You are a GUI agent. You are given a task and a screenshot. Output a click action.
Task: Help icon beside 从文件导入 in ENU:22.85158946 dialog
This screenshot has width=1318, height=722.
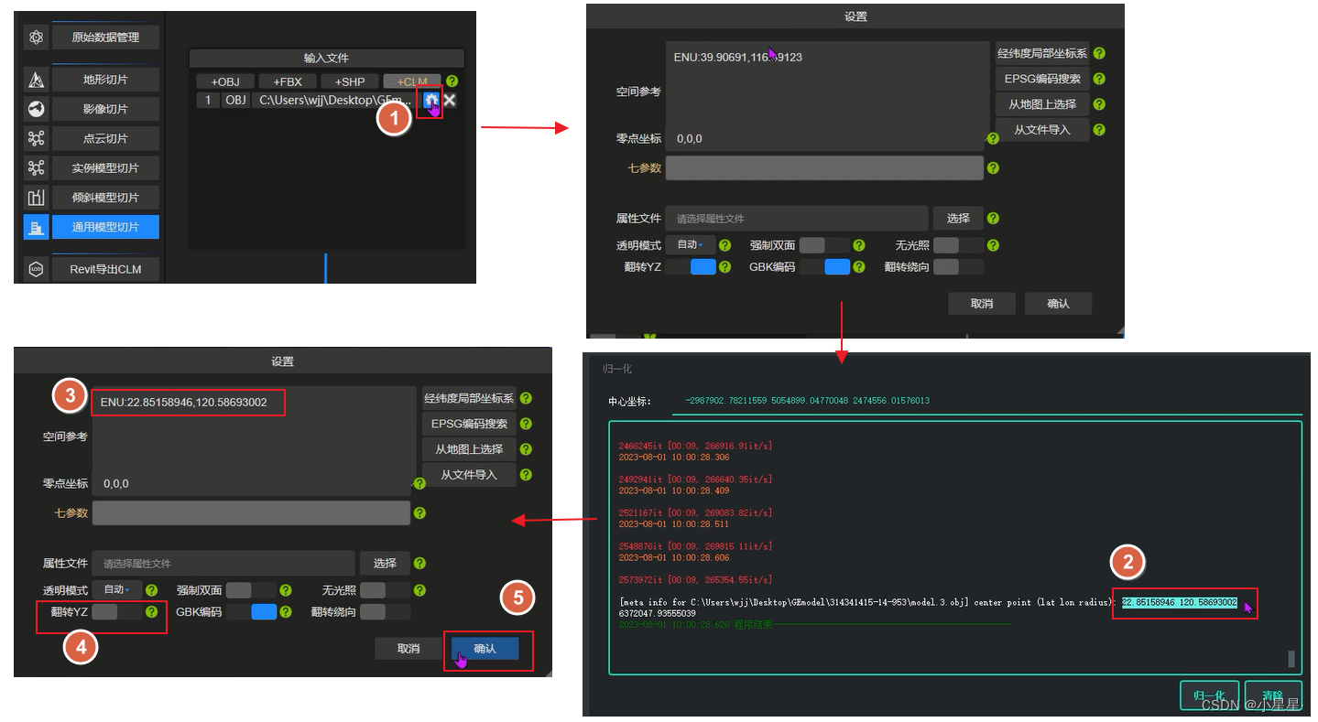[526, 475]
